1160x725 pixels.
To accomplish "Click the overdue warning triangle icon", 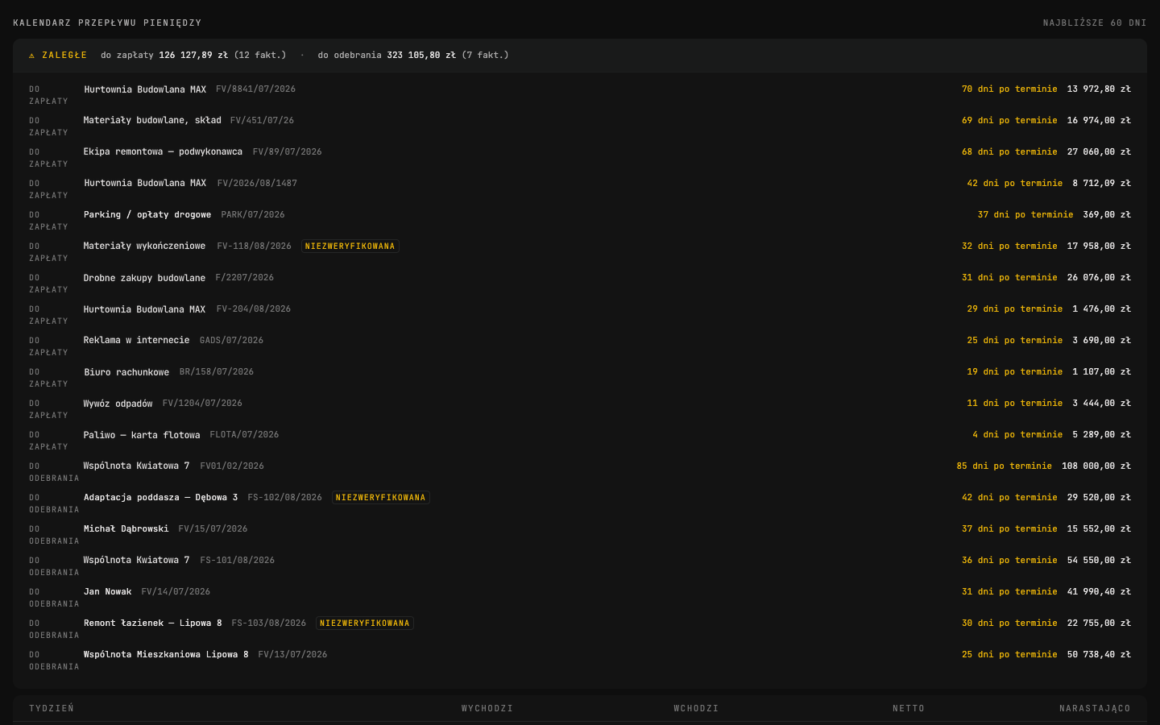I will tap(32, 56).
